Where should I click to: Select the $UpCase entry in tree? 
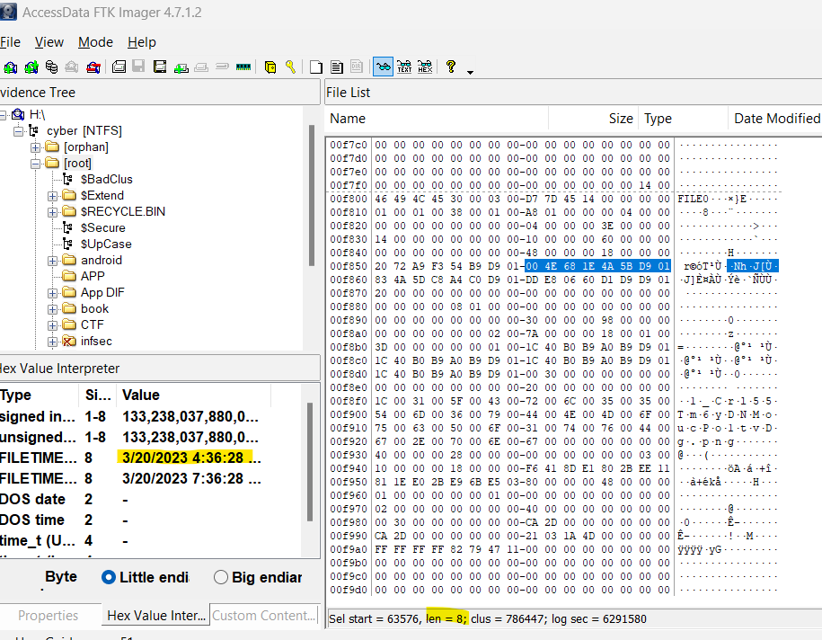(106, 244)
